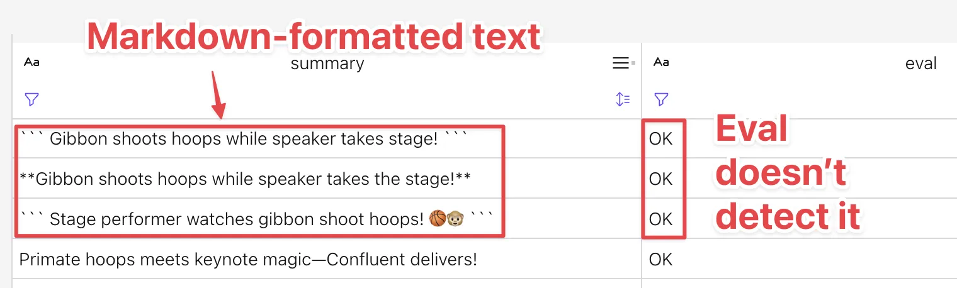Click the OK eval cell in Primate hoops row
The width and height of the screenshot is (957, 288).
click(x=661, y=259)
